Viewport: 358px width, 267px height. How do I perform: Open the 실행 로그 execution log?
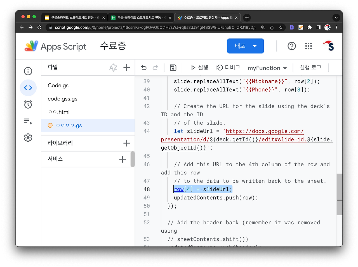click(310, 68)
